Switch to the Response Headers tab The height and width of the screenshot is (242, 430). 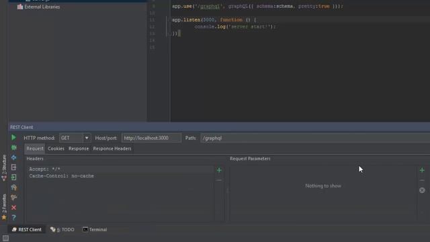pyautogui.click(x=112, y=149)
